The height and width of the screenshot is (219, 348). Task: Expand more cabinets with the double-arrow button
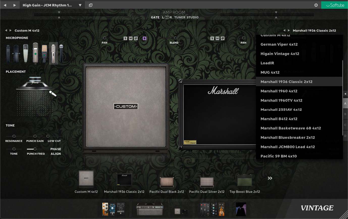point(270,178)
